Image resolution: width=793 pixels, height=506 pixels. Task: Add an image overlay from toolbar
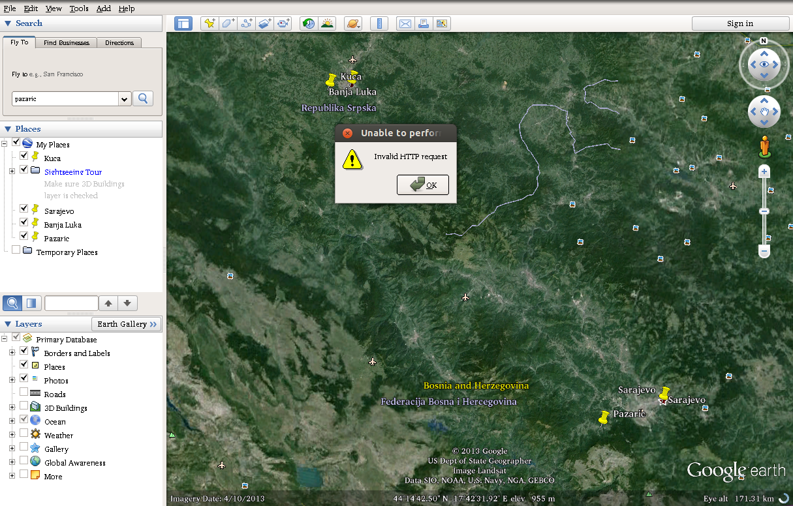265,23
